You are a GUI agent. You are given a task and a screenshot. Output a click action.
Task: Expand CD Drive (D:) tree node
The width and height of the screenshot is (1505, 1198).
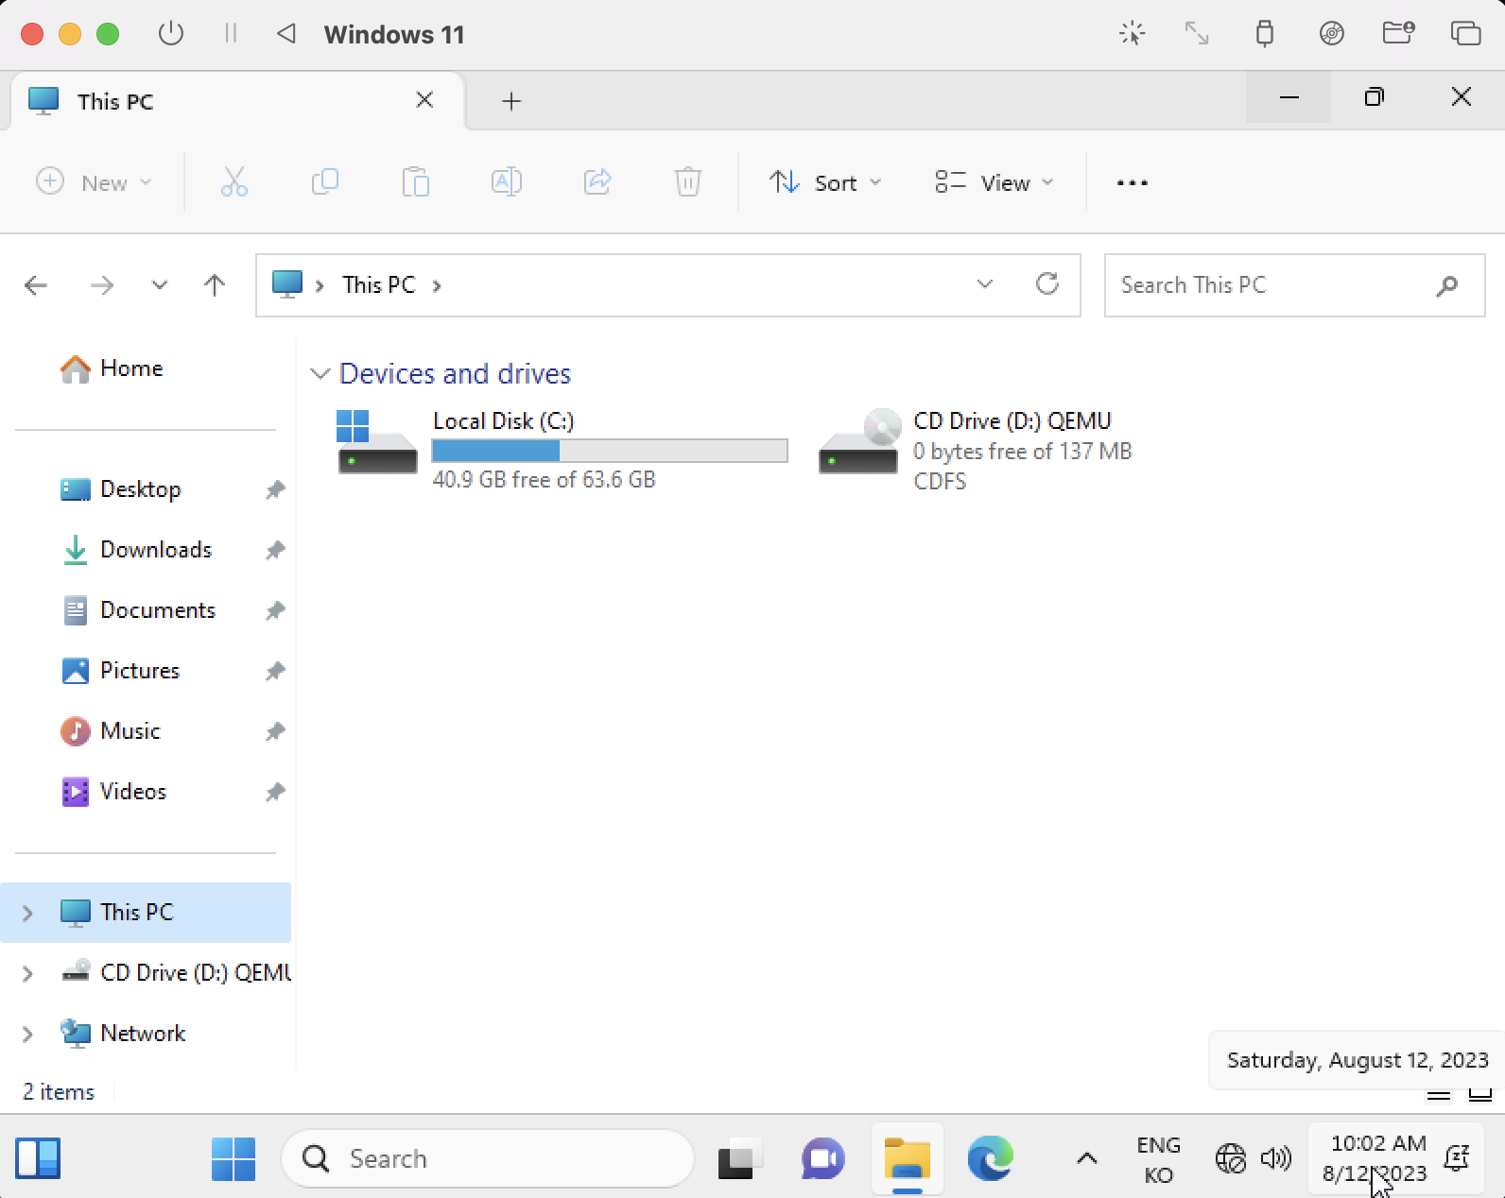tap(27, 973)
